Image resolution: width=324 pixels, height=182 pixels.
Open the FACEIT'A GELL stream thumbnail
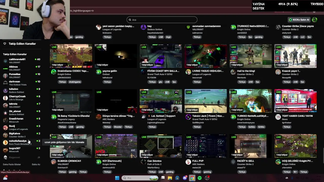point(251,146)
